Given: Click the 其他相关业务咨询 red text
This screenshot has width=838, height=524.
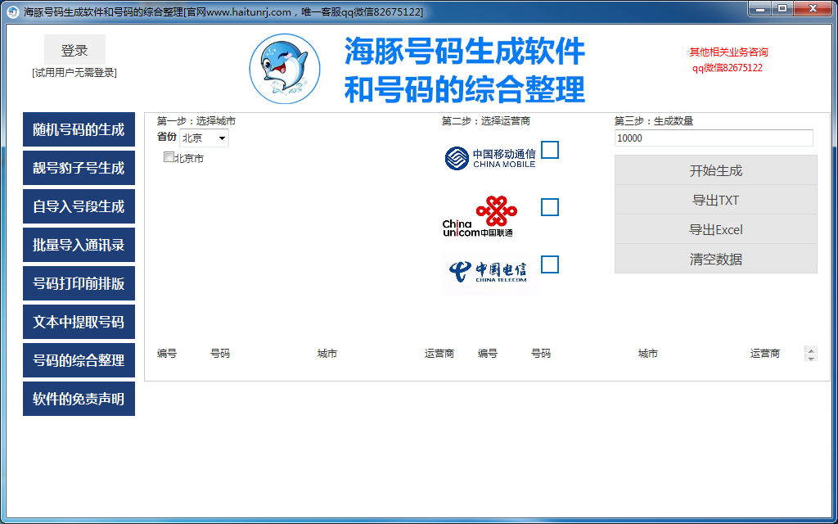Looking at the screenshot, I should pos(728,52).
